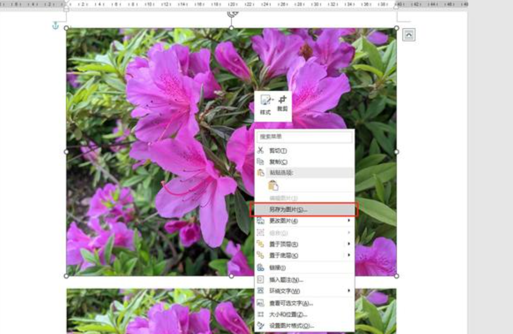The width and height of the screenshot is (513, 334).
Task: Click the blue anchor icon
Action: pos(56,26)
